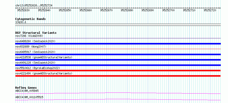The image size is (228, 103).
Task: Click the black cytogenetic band line 13q32.1
Action: 118,25
